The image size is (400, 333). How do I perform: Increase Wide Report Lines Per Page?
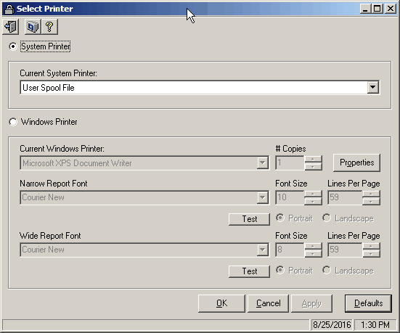pos(371,247)
